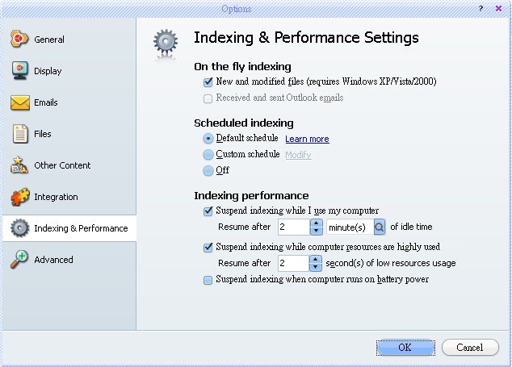Select the Custom schedule radio button
This screenshot has height=367, width=512.
[x=208, y=155]
